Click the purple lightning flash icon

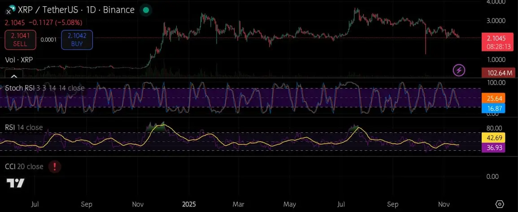pos(459,70)
